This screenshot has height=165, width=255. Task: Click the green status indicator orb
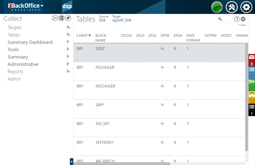click(217, 7)
